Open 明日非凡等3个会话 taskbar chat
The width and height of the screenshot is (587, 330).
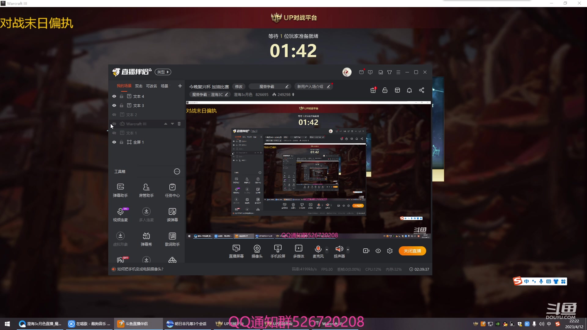pos(187,324)
